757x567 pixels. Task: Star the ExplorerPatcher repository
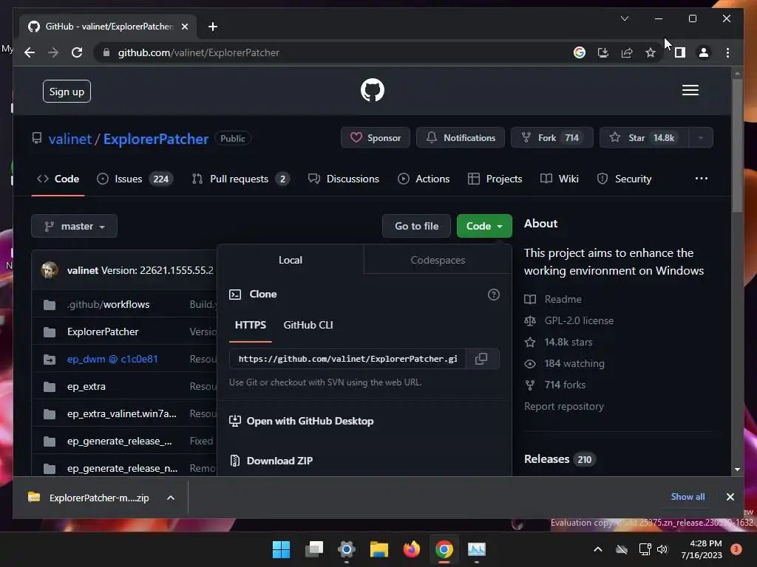click(644, 138)
